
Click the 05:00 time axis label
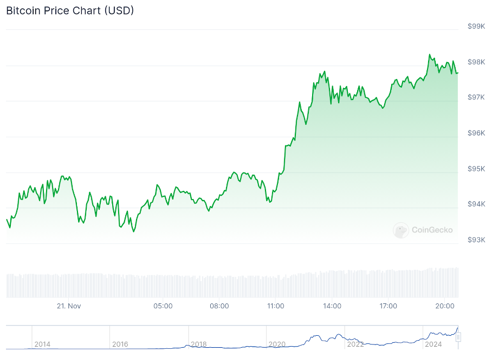tap(163, 306)
